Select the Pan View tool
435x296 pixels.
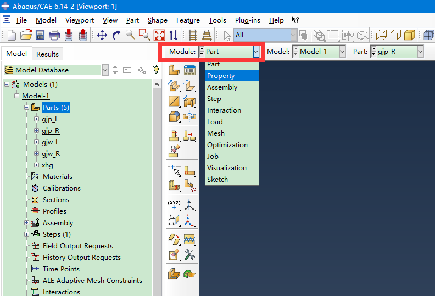pos(102,35)
